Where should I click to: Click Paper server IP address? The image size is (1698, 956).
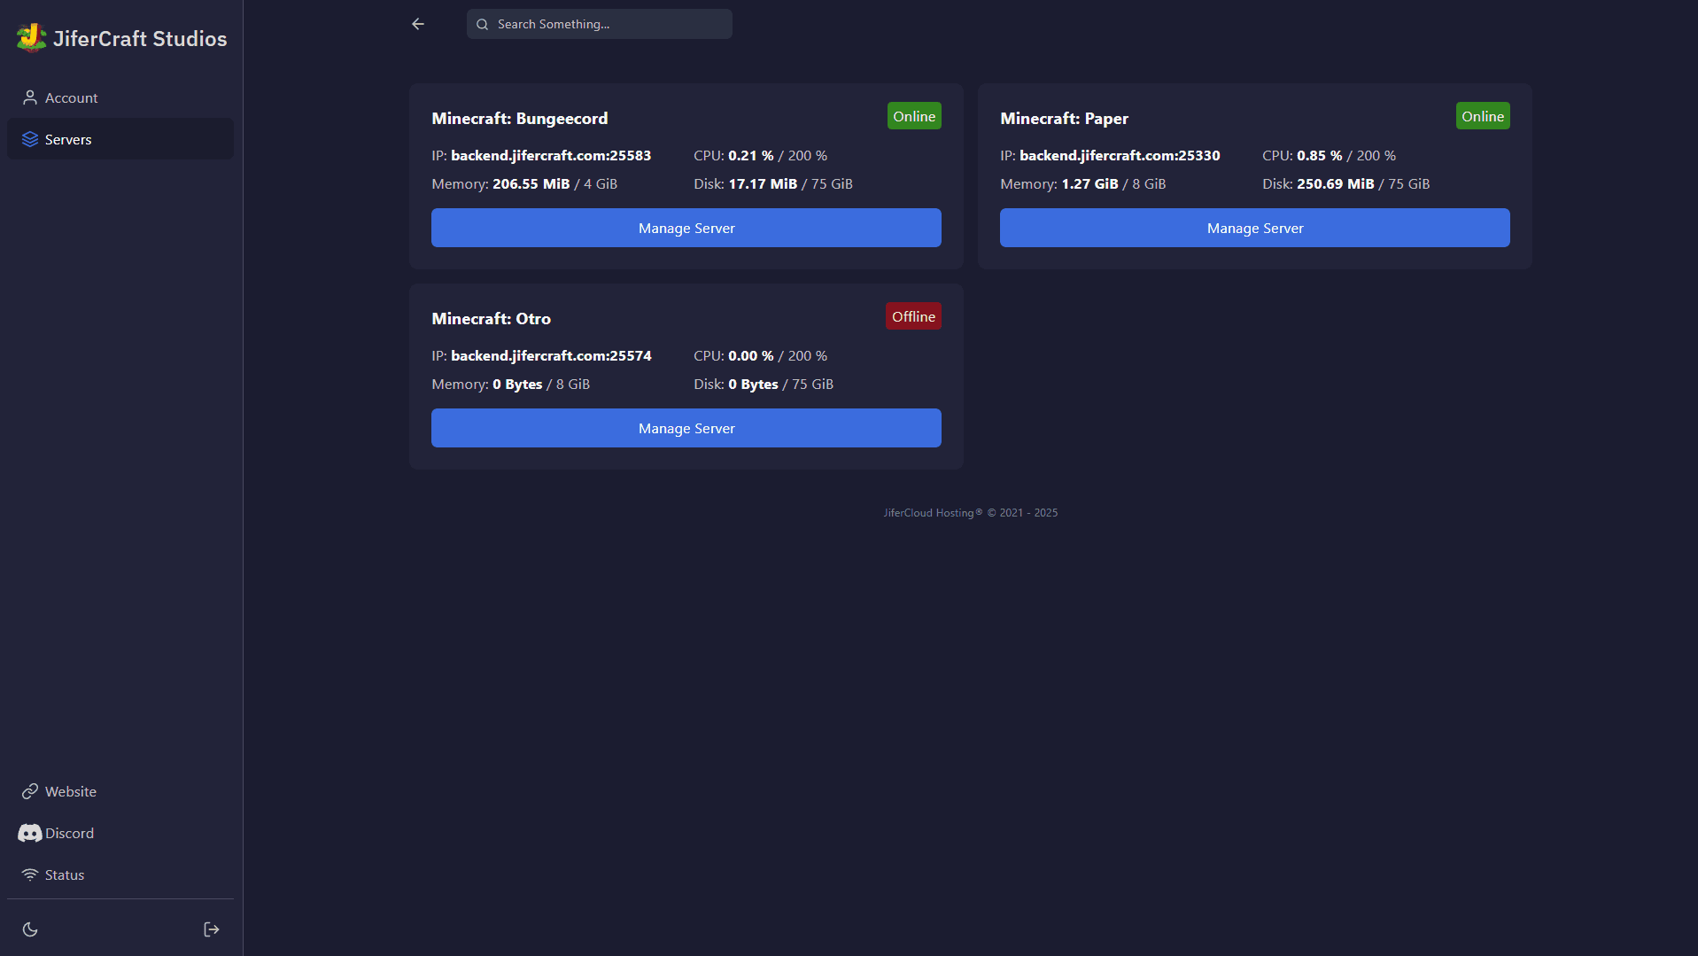1119,155
